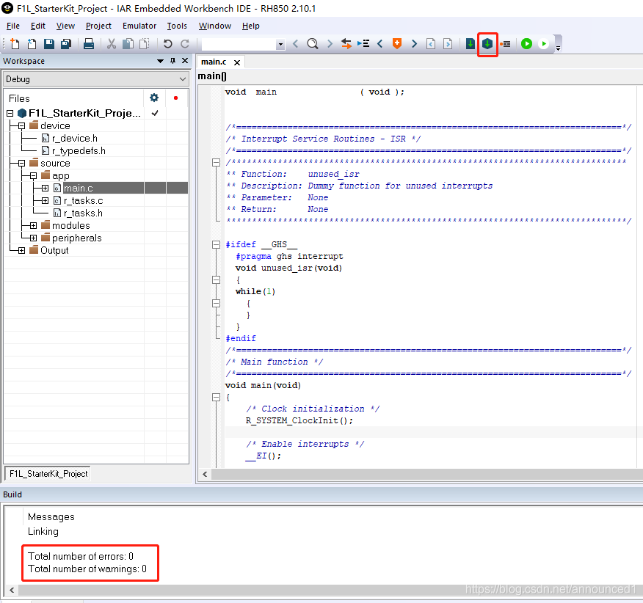The image size is (643, 603).
Task: Collapse the #ifdef __GHS__ code fold
Action: click(216, 245)
